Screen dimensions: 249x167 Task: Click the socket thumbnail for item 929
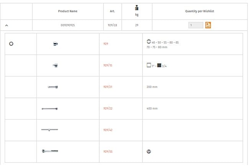point(55,44)
